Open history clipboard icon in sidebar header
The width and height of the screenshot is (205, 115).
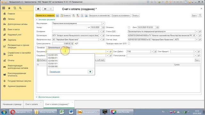point(15,8)
